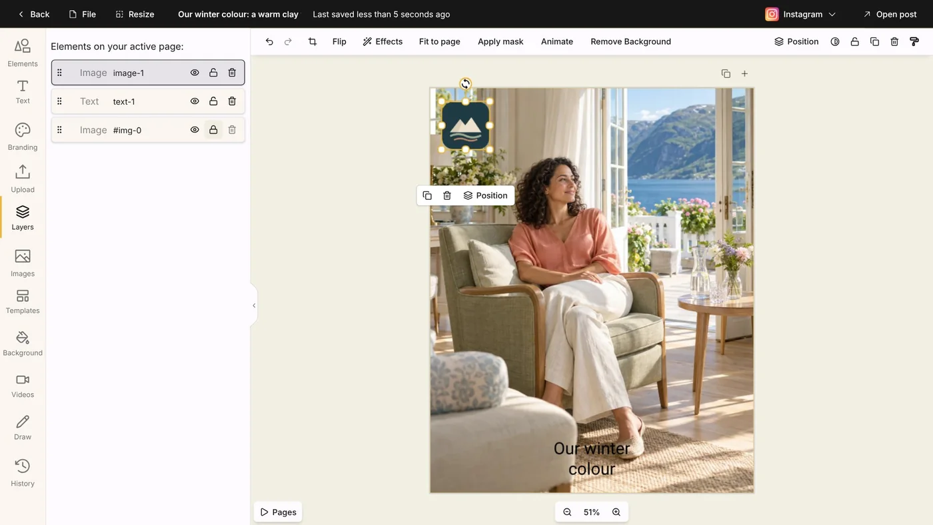This screenshot has height=525, width=933.
Task: Click Remove Background
Action: click(630, 41)
